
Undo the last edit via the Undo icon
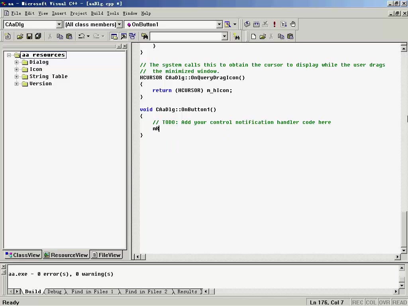click(82, 36)
